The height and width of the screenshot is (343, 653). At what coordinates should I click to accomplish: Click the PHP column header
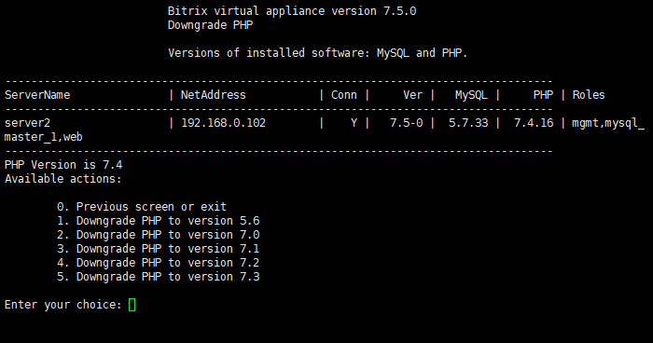544,95
